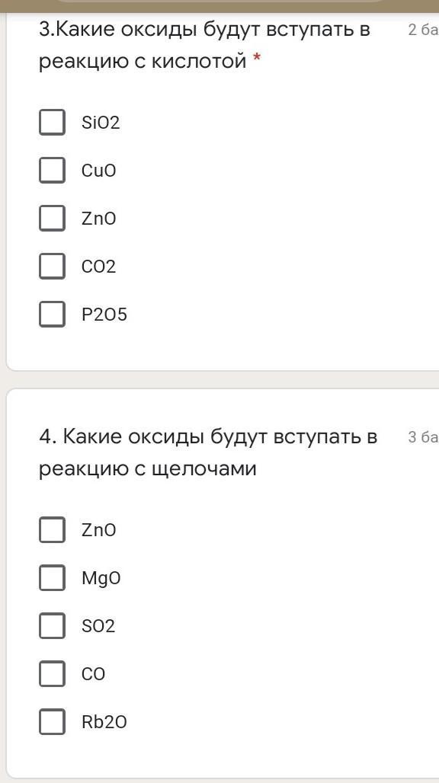Viewport: 439px width, 783px height.
Task: Check the SiO2 checkbox
Action: tap(52, 123)
